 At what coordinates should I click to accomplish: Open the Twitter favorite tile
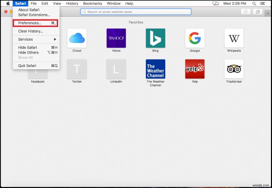click(77, 69)
